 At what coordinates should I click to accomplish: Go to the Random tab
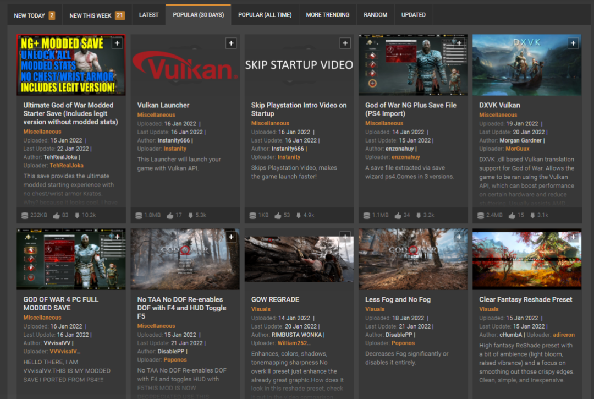pyautogui.click(x=375, y=15)
